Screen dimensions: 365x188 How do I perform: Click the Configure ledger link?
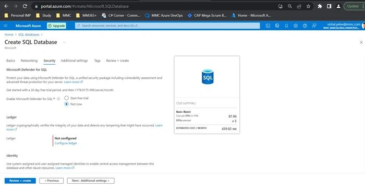click(x=66, y=143)
